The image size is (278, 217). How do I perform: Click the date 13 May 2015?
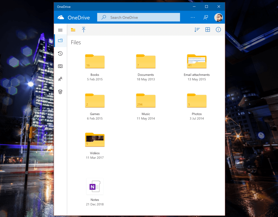click(197, 79)
